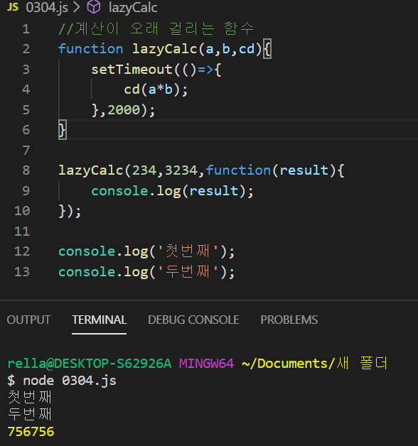Click the JS file icon in breadcrumb
Image resolution: width=418 pixels, height=446 pixels.
coord(13,7)
